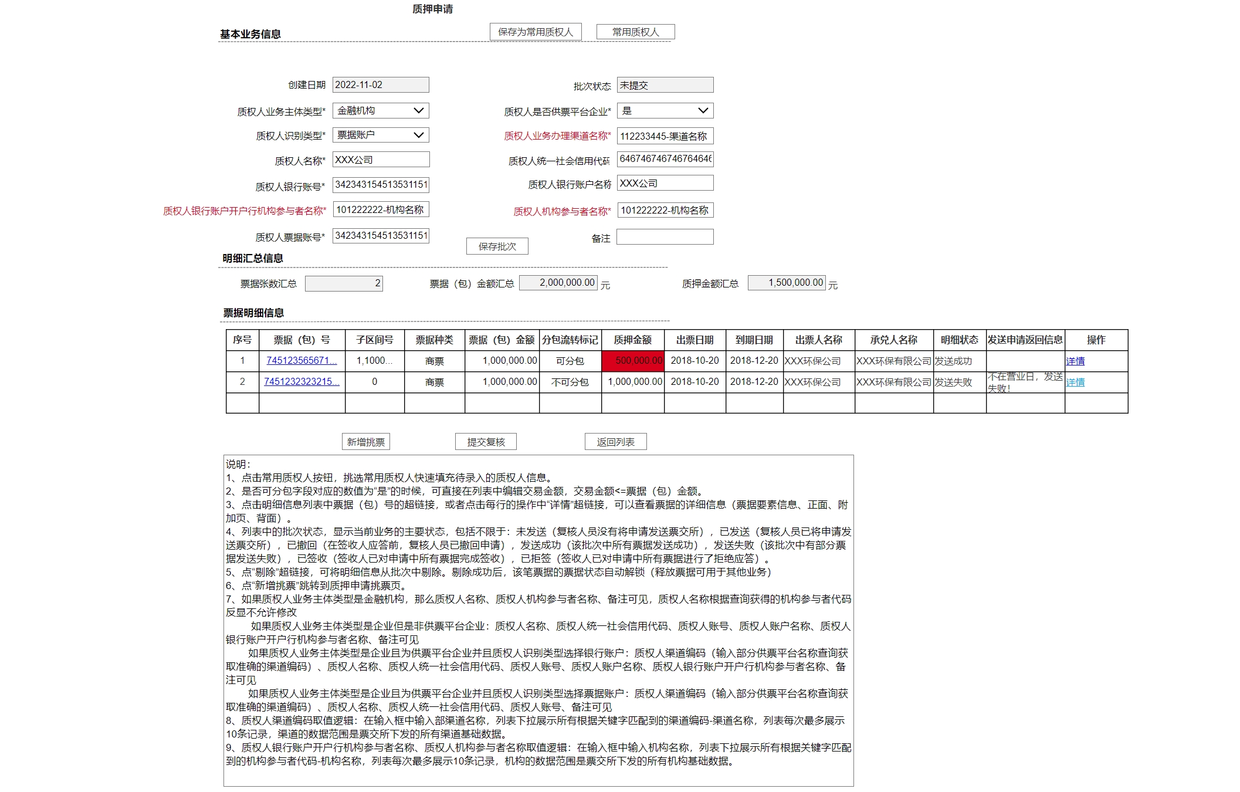Click 详情 link in the 发送失败 row
Image resolution: width=1240 pixels, height=792 pixels.
1075,383
